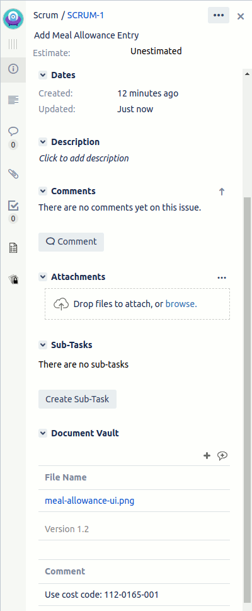Add vault comment with speech-plus icon
Screen dimensions: 252x611
(222, 455)
